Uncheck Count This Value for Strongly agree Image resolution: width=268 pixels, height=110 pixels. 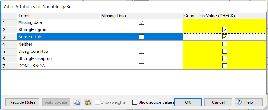[x=225, y=30]
